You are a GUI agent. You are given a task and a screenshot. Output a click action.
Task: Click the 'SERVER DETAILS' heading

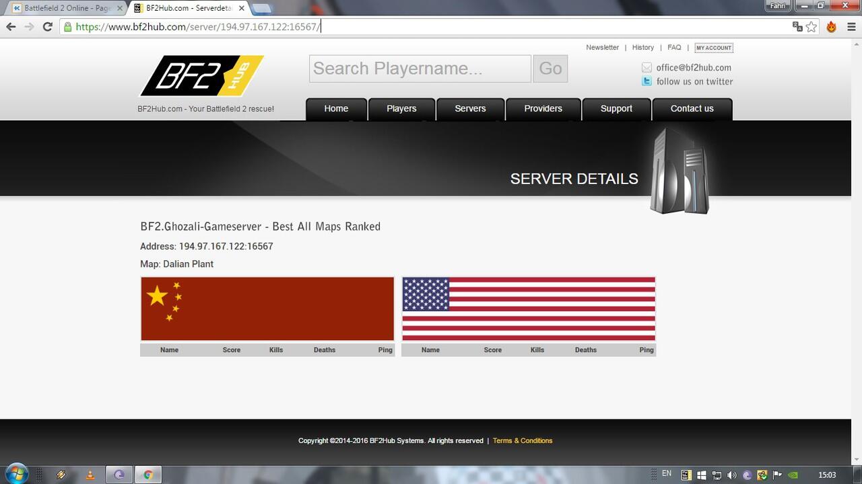click(x=574, y=179)
